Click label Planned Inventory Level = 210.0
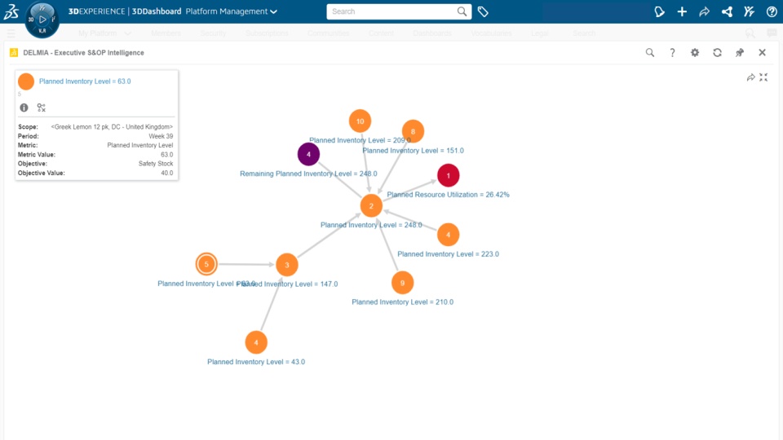The height and width of the screenshot is (440, 783). pos(402,301)
